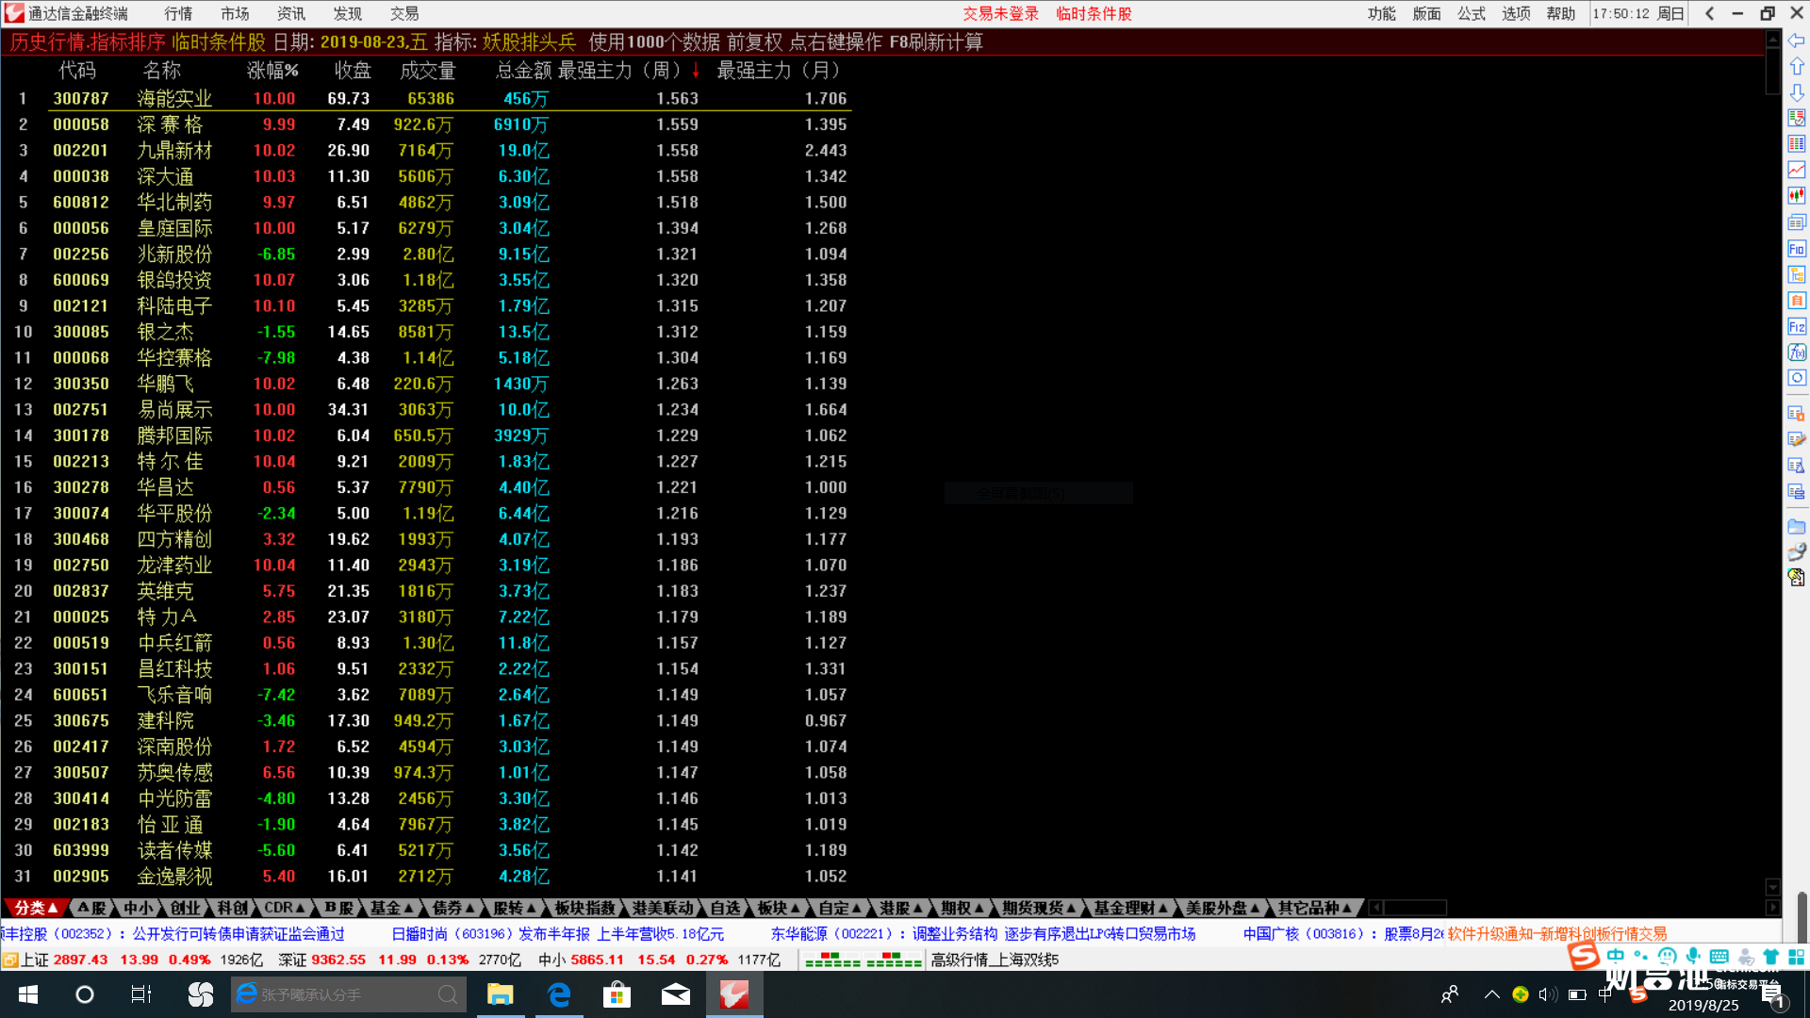
Task: Select the 九鼎新材 stock row
Action: 174,151
